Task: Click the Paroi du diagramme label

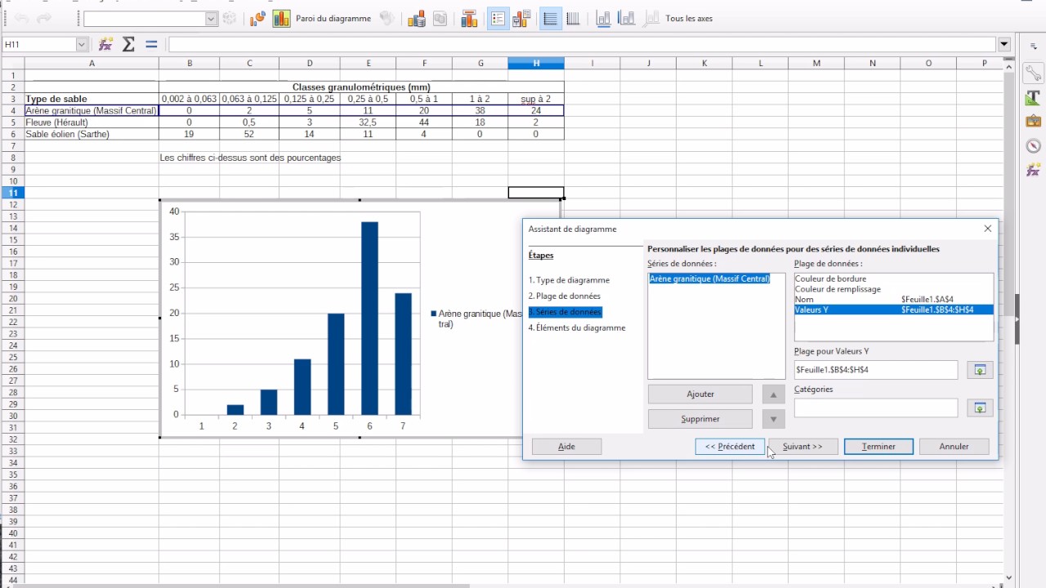Action: point(333,19)
